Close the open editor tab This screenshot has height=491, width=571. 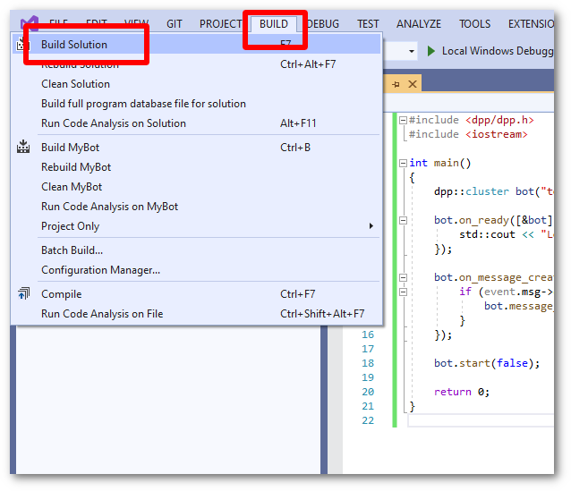(x=413, y=84)
